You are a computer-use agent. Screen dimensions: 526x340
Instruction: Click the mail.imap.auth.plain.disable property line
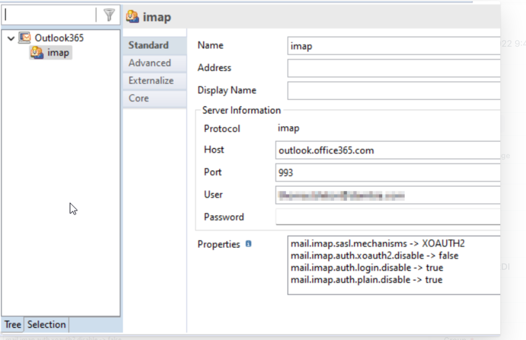pos(367,280)
